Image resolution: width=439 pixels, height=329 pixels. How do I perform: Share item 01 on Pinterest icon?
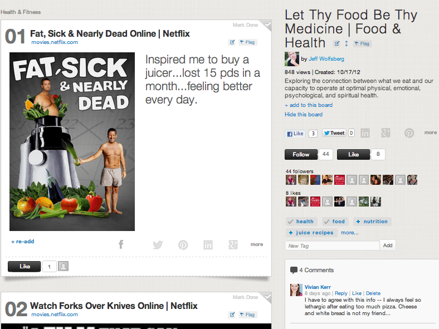click(x=183, y=245)
